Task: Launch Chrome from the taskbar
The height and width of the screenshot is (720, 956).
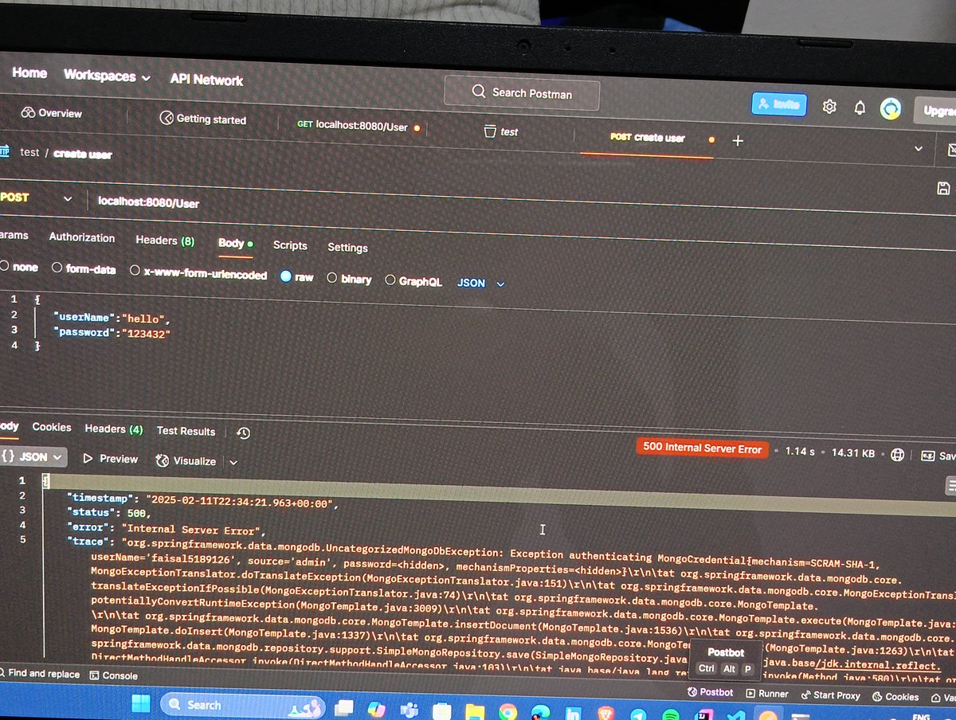Action: click(x=507, y=712)
